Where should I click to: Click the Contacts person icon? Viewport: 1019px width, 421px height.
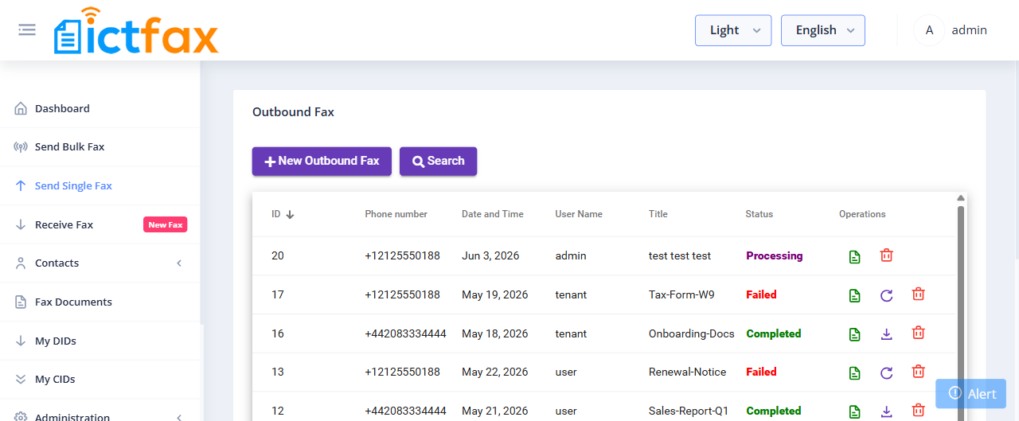[21, 263]
